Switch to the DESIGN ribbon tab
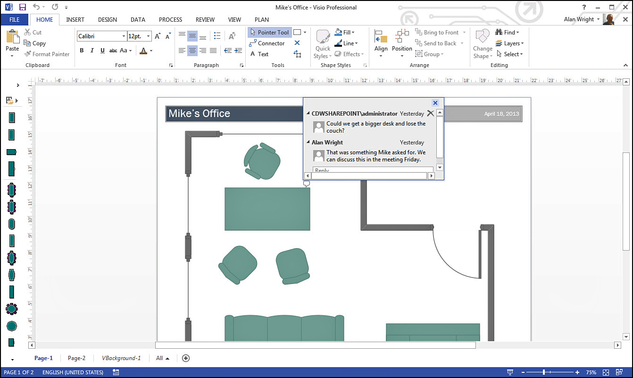Screen dimensions: 633x378 coord(108,20)
